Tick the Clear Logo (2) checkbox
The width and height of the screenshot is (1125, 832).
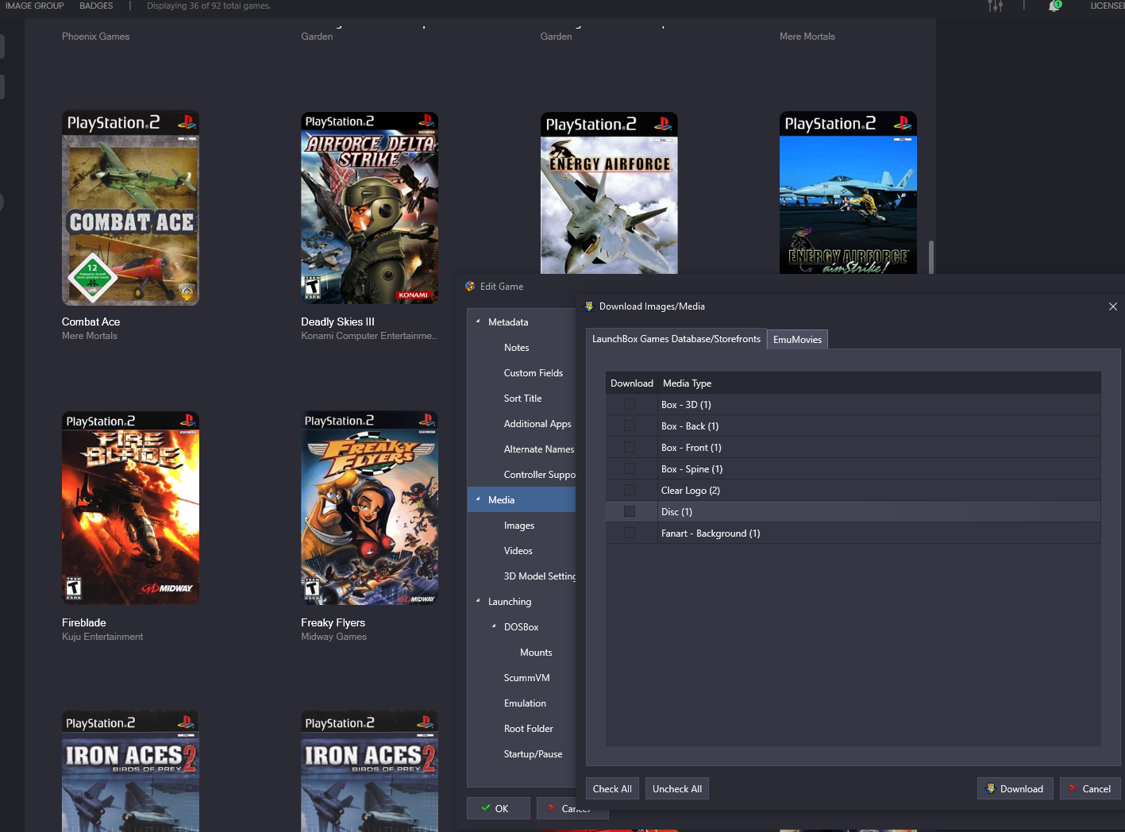tap(630, 490)
